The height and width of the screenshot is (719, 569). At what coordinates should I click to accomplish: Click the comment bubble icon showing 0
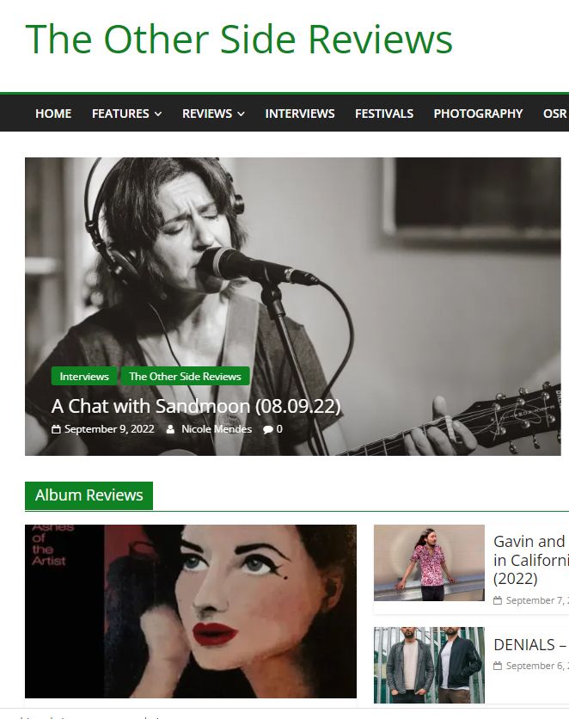click(x=267, y=430)
